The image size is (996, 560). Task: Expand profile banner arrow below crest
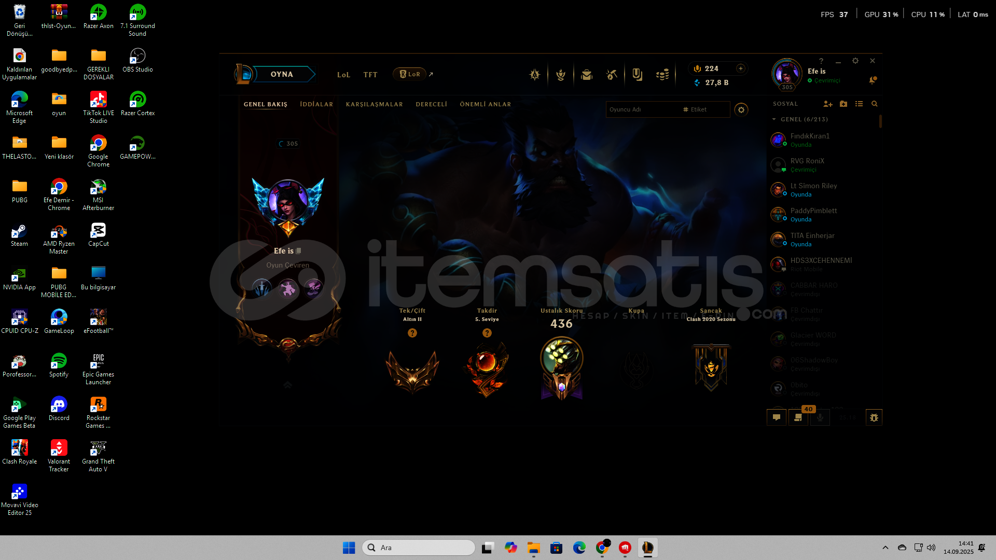(x=288, y=385)
